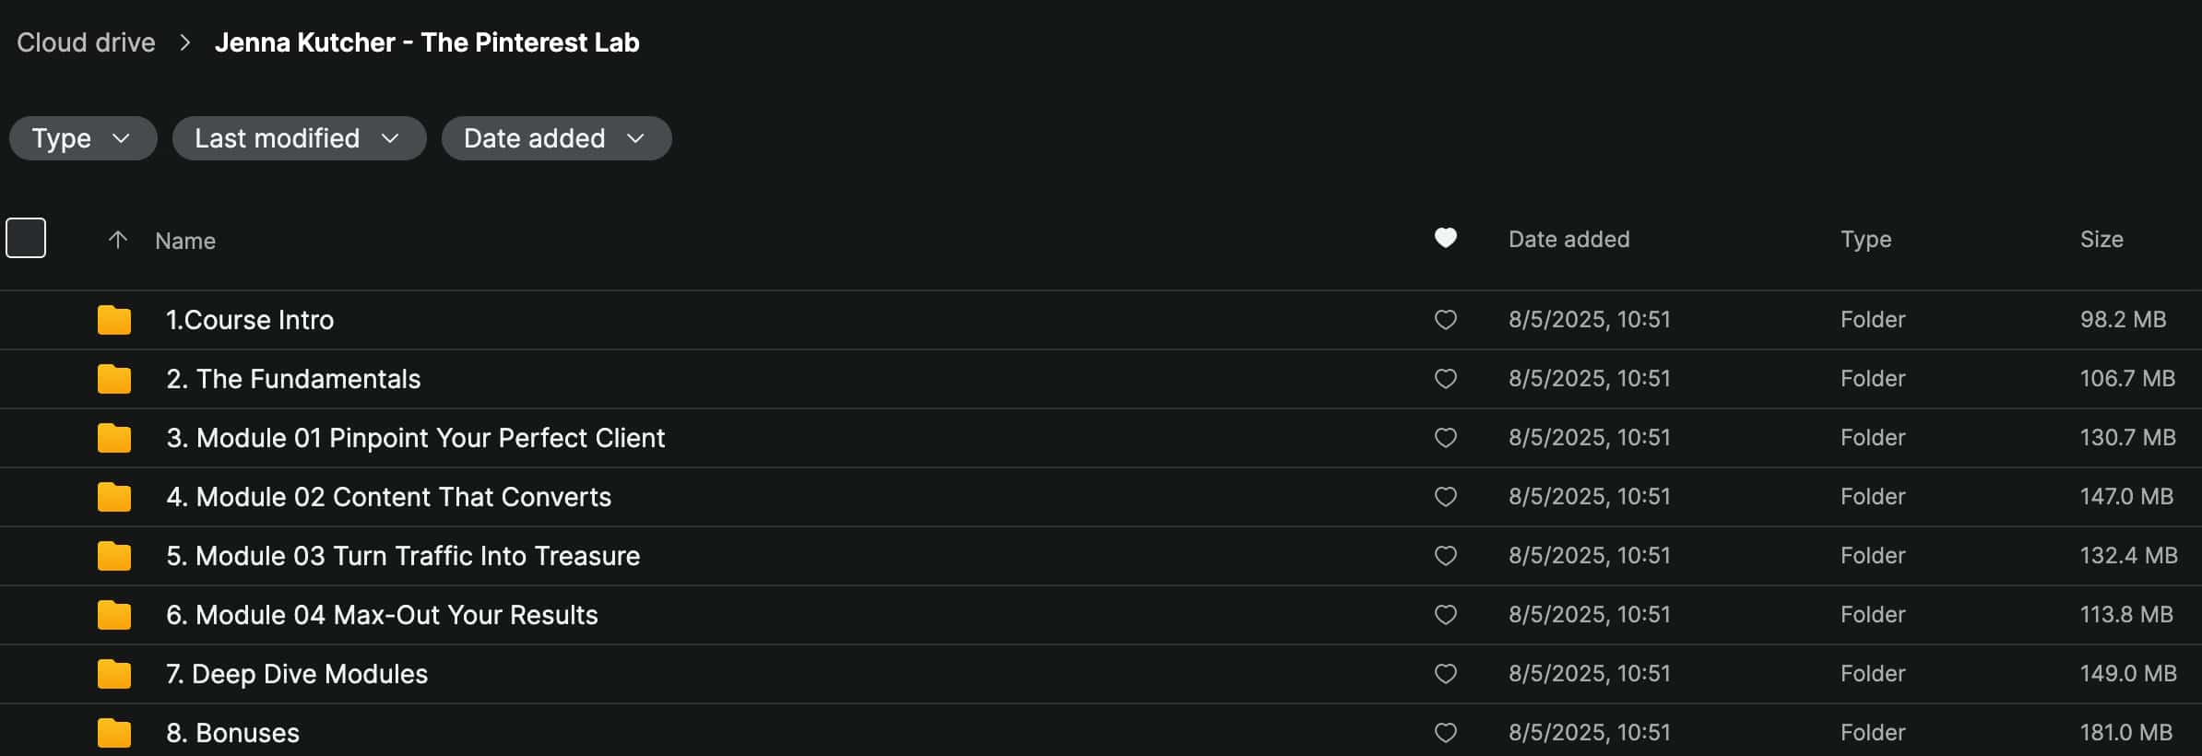
Task: Click folder icon of 2. The Fundamentals
Action: (x=113, y=379)
